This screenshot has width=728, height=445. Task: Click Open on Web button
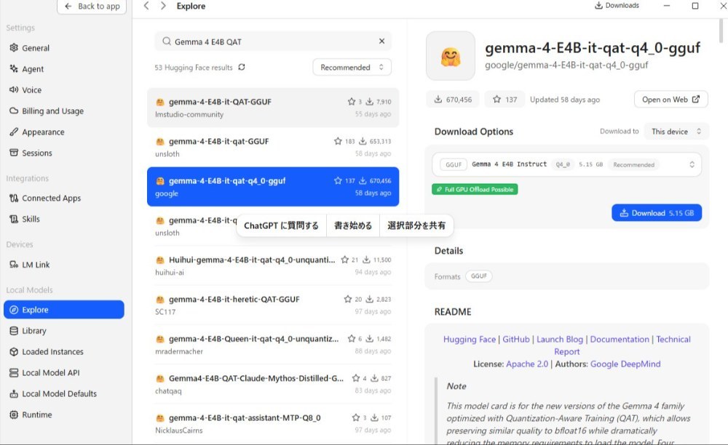671,99
